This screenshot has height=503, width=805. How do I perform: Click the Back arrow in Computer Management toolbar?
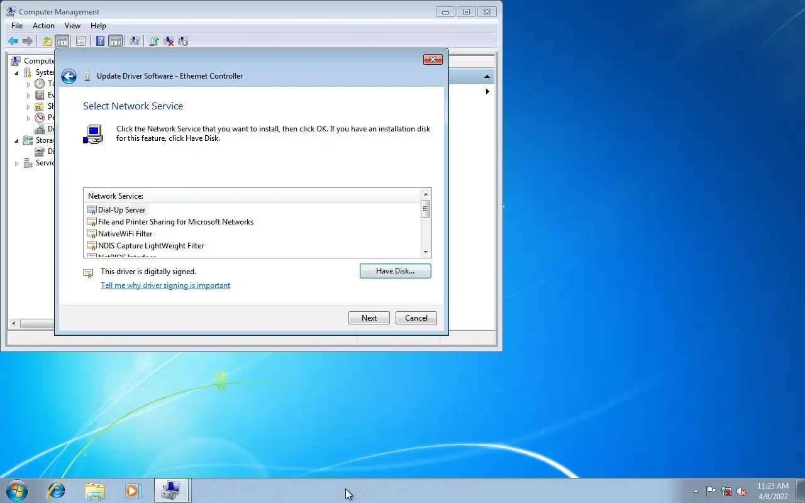point(13,41)
